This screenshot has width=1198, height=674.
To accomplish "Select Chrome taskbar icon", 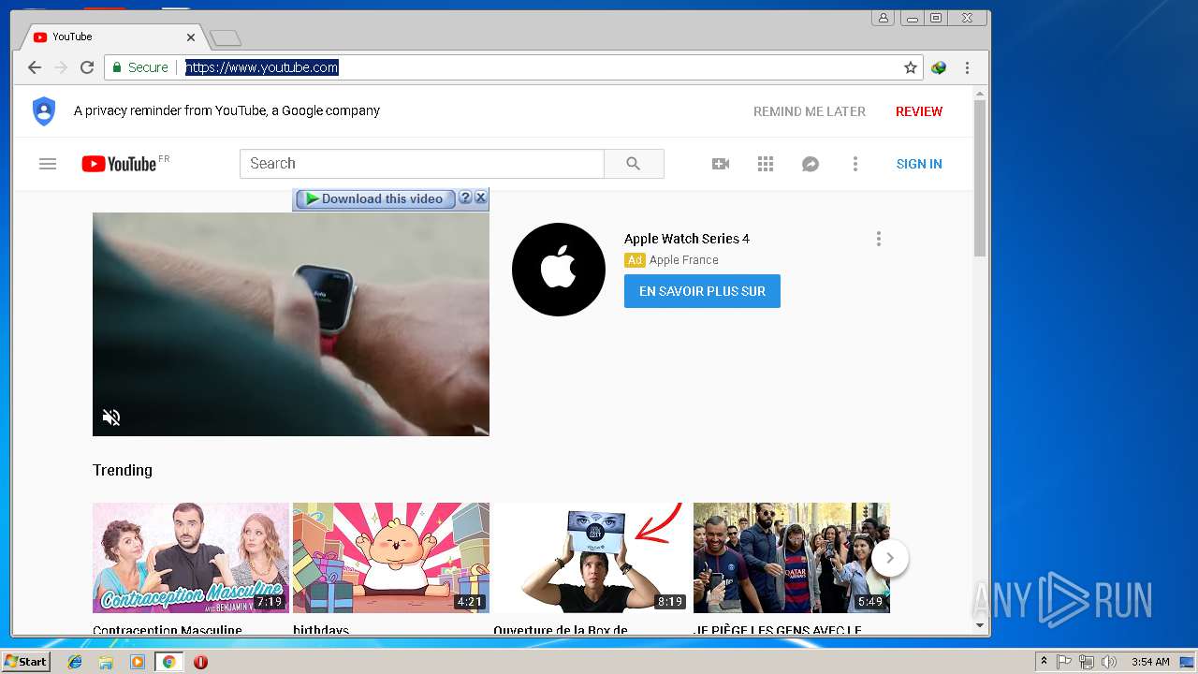I will [168, 662].
